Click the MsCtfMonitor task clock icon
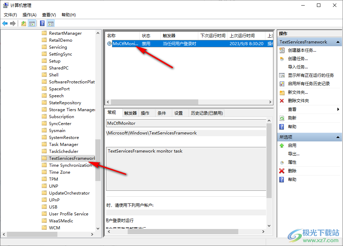Image resolution: width=343 pixels, height=246 pixels. click(x=109, y=44)
